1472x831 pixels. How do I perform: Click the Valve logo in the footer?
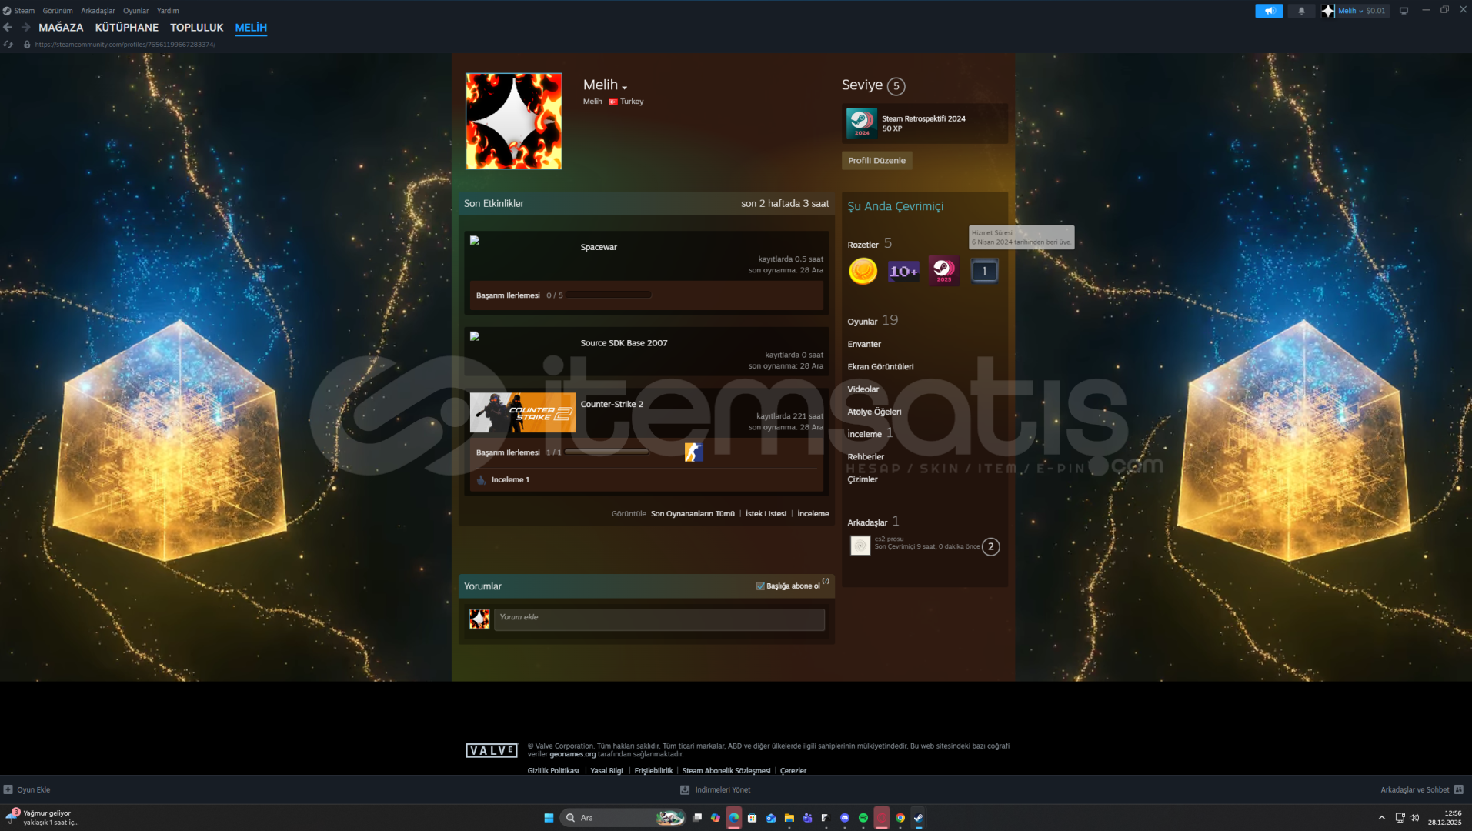click(492, 750)
